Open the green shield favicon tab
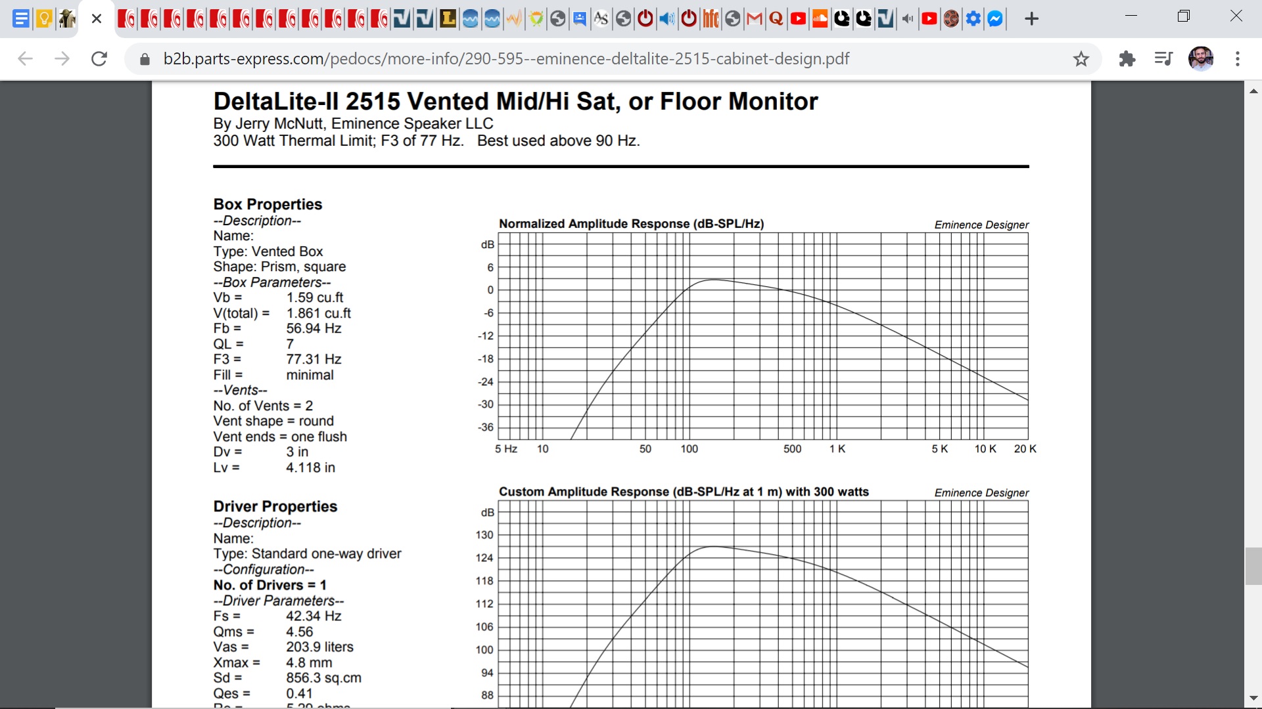Image resolution: width=1262 pixels, height=709 pixels. pyautogui.click(x=536, y=18)
